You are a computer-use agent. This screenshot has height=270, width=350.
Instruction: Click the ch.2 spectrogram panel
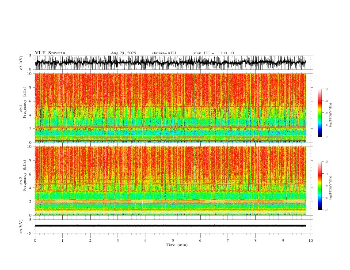(x=171, y=181)
